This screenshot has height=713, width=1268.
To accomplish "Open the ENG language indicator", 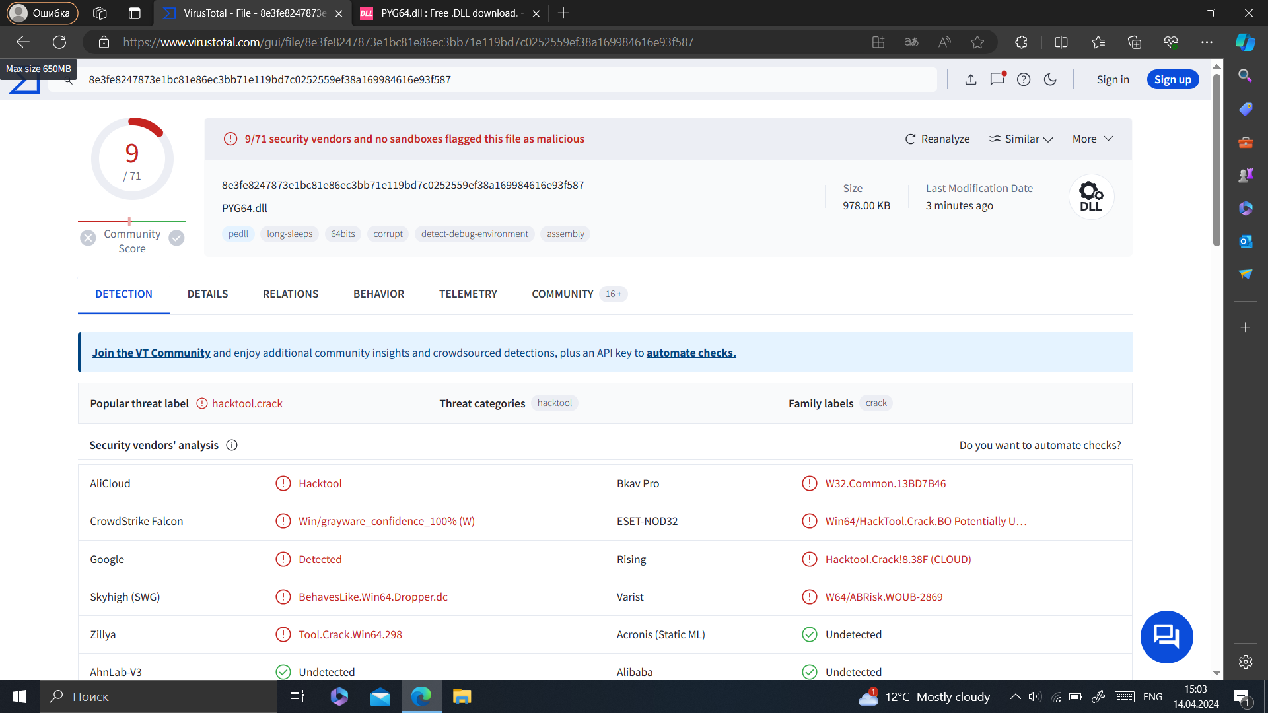I will pos(1152,696).
